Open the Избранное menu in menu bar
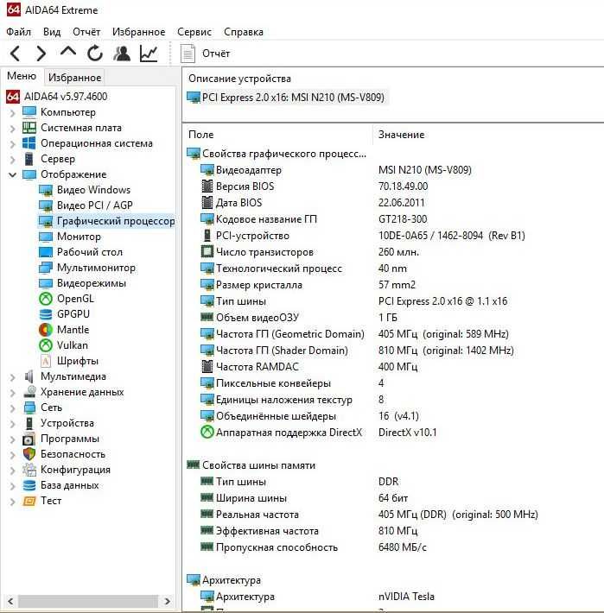The width and height of the screenshot is (604, 613). (138, 32)
